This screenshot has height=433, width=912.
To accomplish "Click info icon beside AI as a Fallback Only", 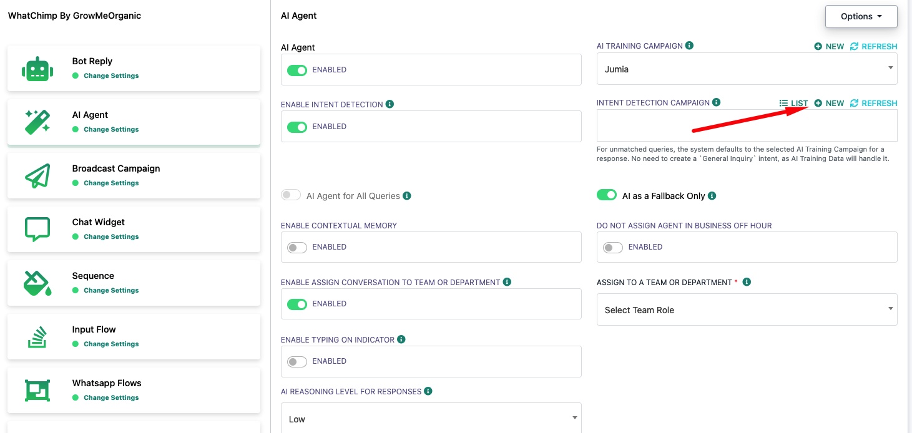I will (712, 196).
